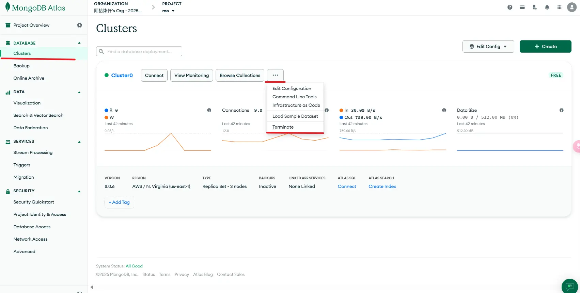The height and width of the screenshot is (293, 580).
Task: Click the green Create button
Action: point(545,47)
